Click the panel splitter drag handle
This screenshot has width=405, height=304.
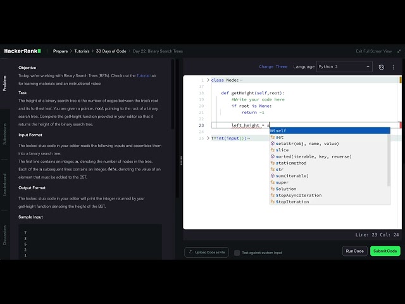tap(181, 160)
